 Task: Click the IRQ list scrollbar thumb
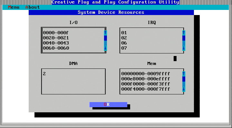coord(184,38)
